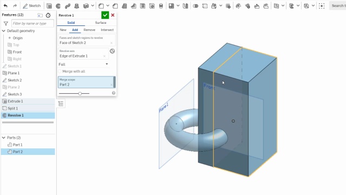Viewport: 346px width, 195px height.
Task: Click the preview slider handle
Action: pos(80,93)
